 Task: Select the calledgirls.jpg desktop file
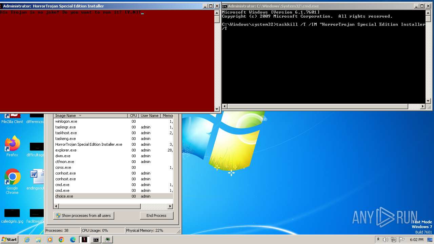click(x=12, y=216)
